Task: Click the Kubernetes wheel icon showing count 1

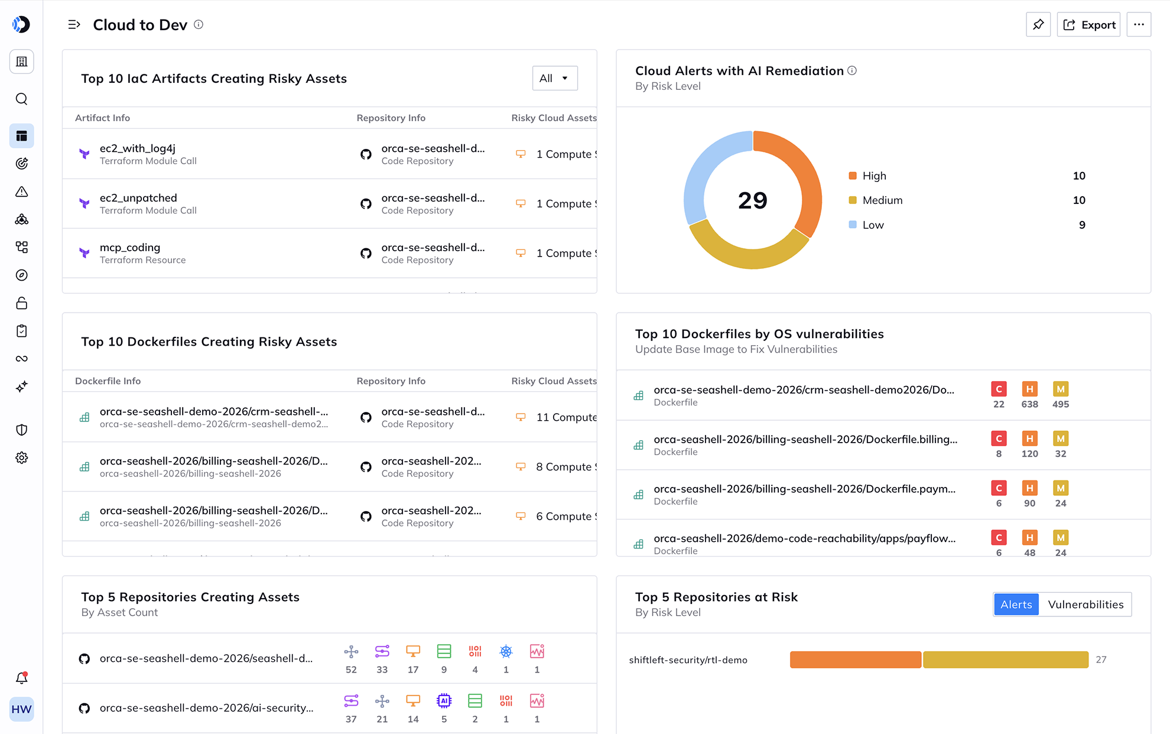Action: click(506, 651)
